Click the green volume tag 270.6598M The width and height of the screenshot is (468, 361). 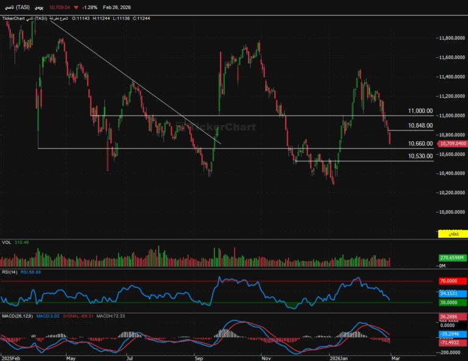452,258
